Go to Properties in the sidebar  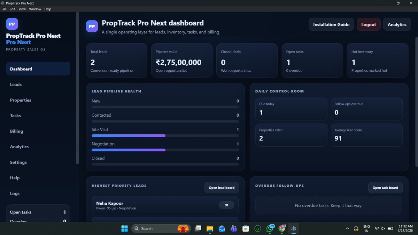(38, 100)
